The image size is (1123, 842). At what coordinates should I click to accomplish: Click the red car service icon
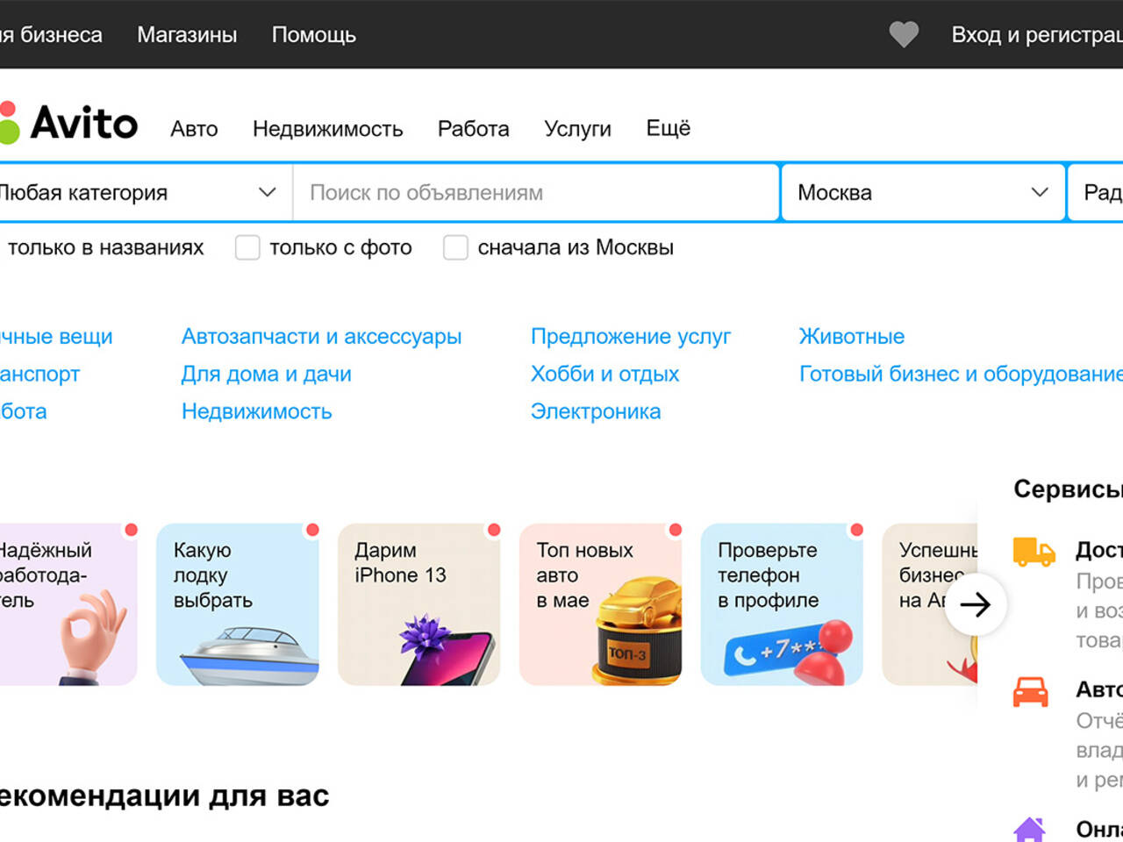[1031, 691]
